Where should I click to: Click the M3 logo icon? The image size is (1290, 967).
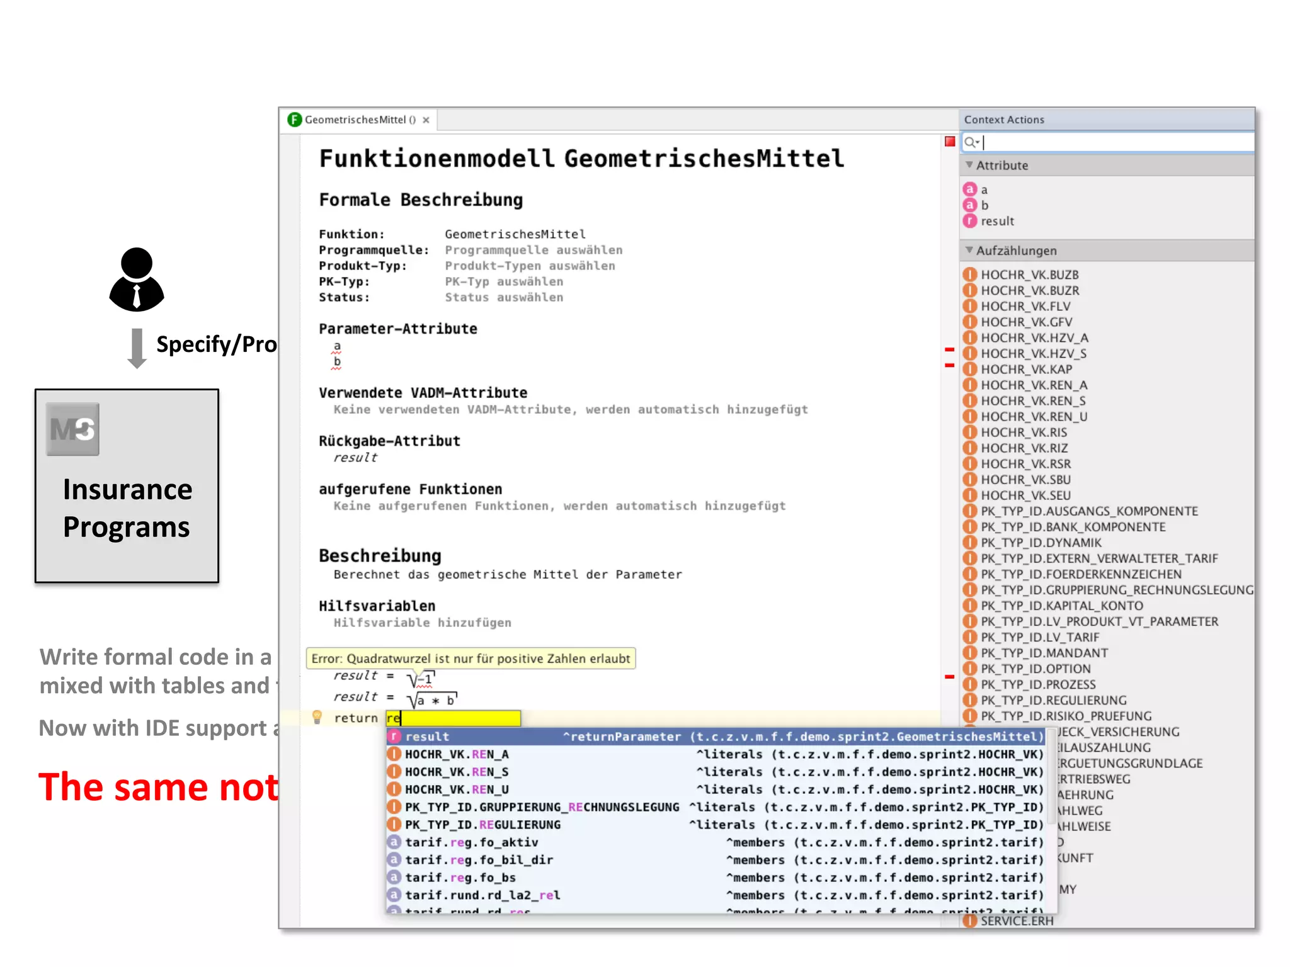click(x=72, y=429)
